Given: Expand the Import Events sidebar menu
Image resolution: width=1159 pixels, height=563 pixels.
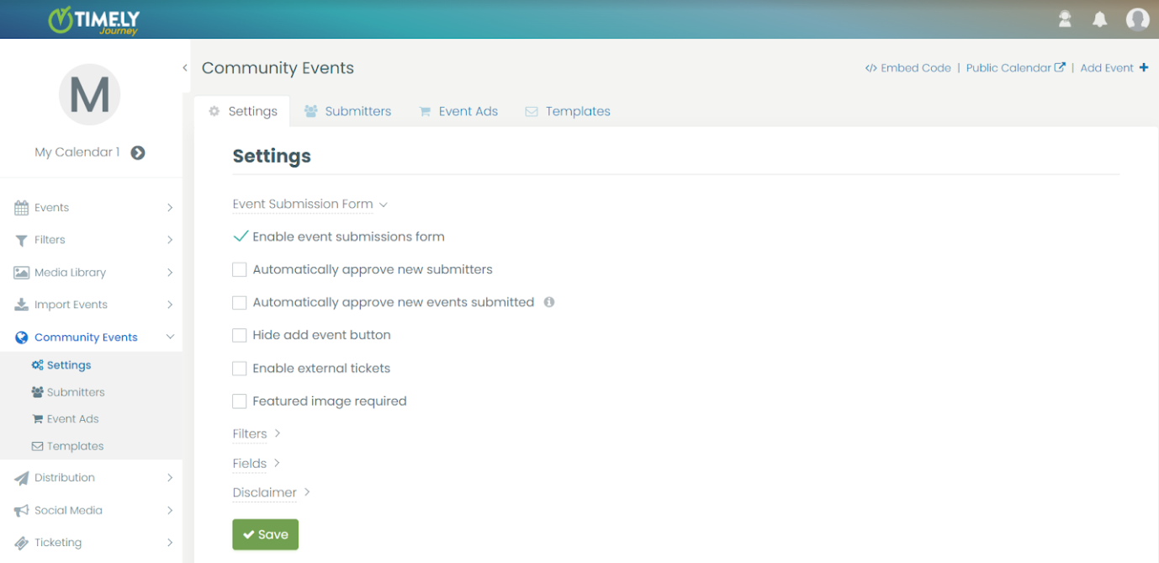Looking at the screenshot, I should 170,305.
